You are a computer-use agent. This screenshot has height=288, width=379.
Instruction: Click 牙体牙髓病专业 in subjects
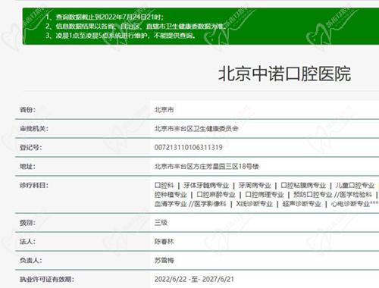pos(206,186)
